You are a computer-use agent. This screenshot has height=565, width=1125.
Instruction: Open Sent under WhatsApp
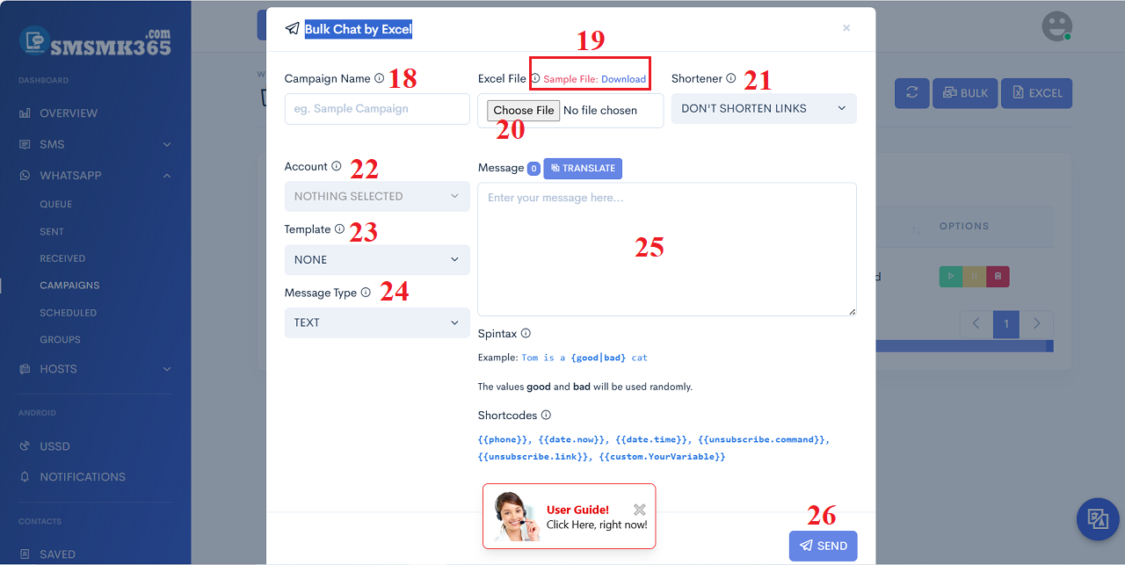52,231
